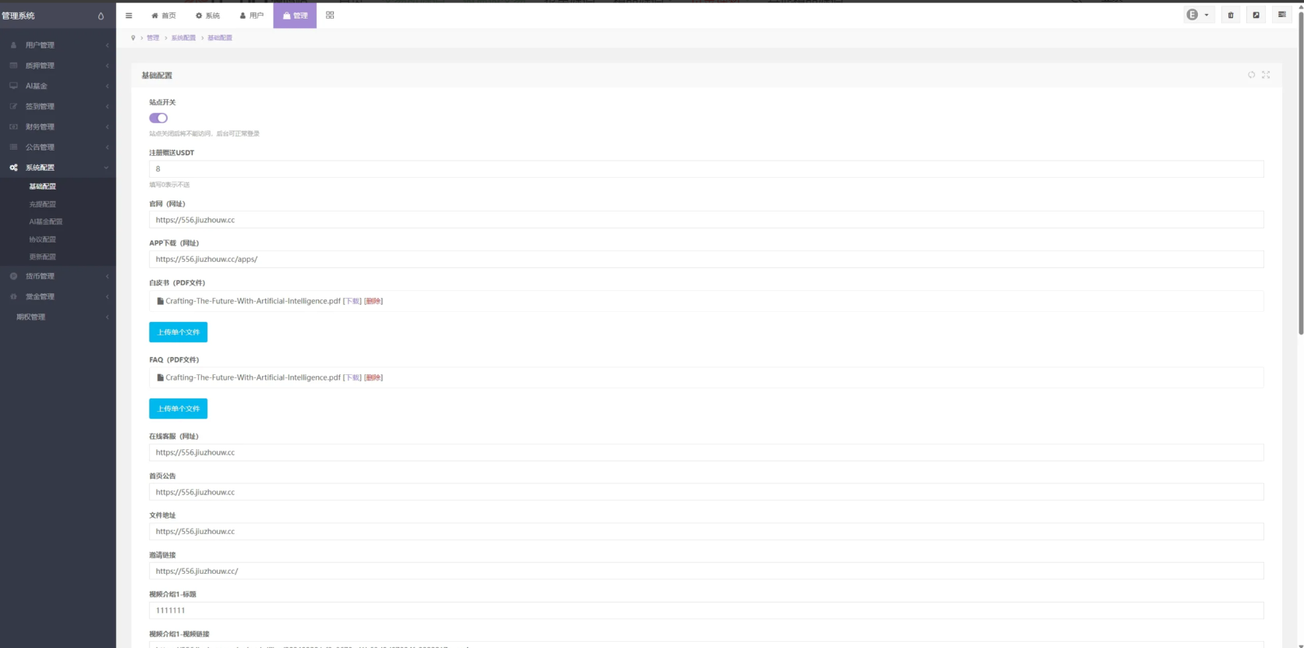Click the 删除 link for the FAQ PDF
Screen dimensions: 1304x648
pos(374,377)
